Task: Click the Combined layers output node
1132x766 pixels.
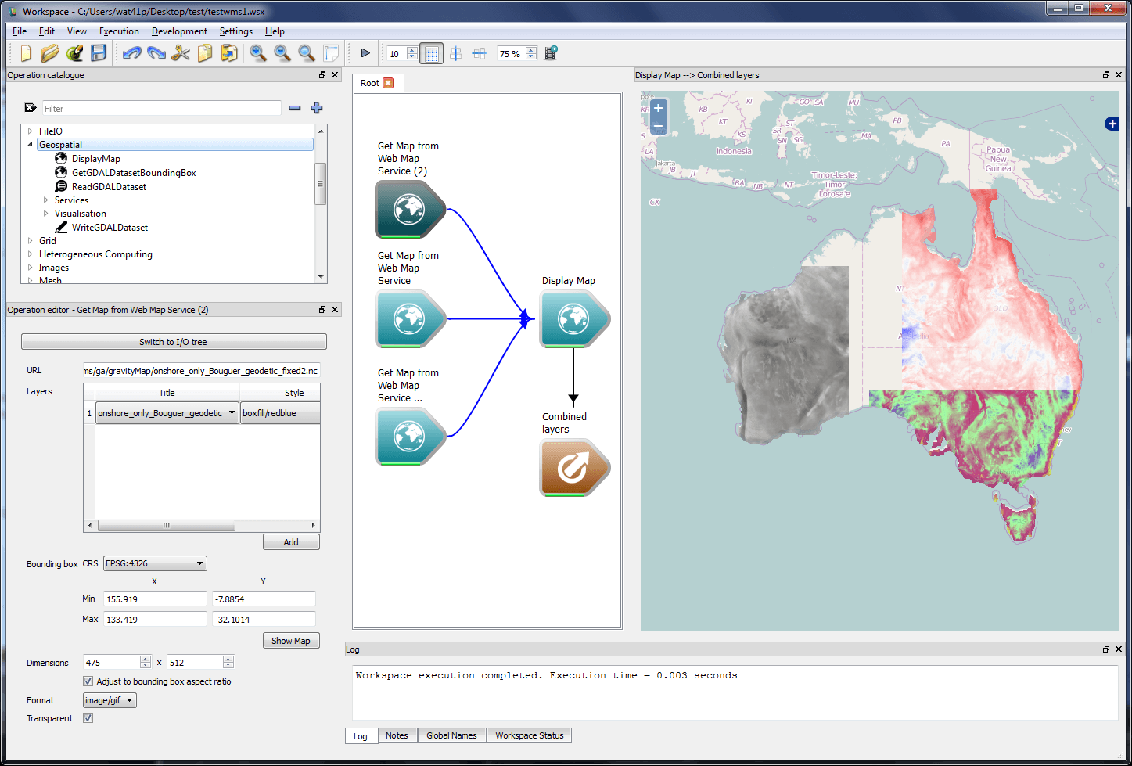Action: (x=574, y=468)
